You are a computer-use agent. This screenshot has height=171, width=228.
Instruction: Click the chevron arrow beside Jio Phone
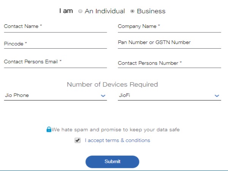103,96
